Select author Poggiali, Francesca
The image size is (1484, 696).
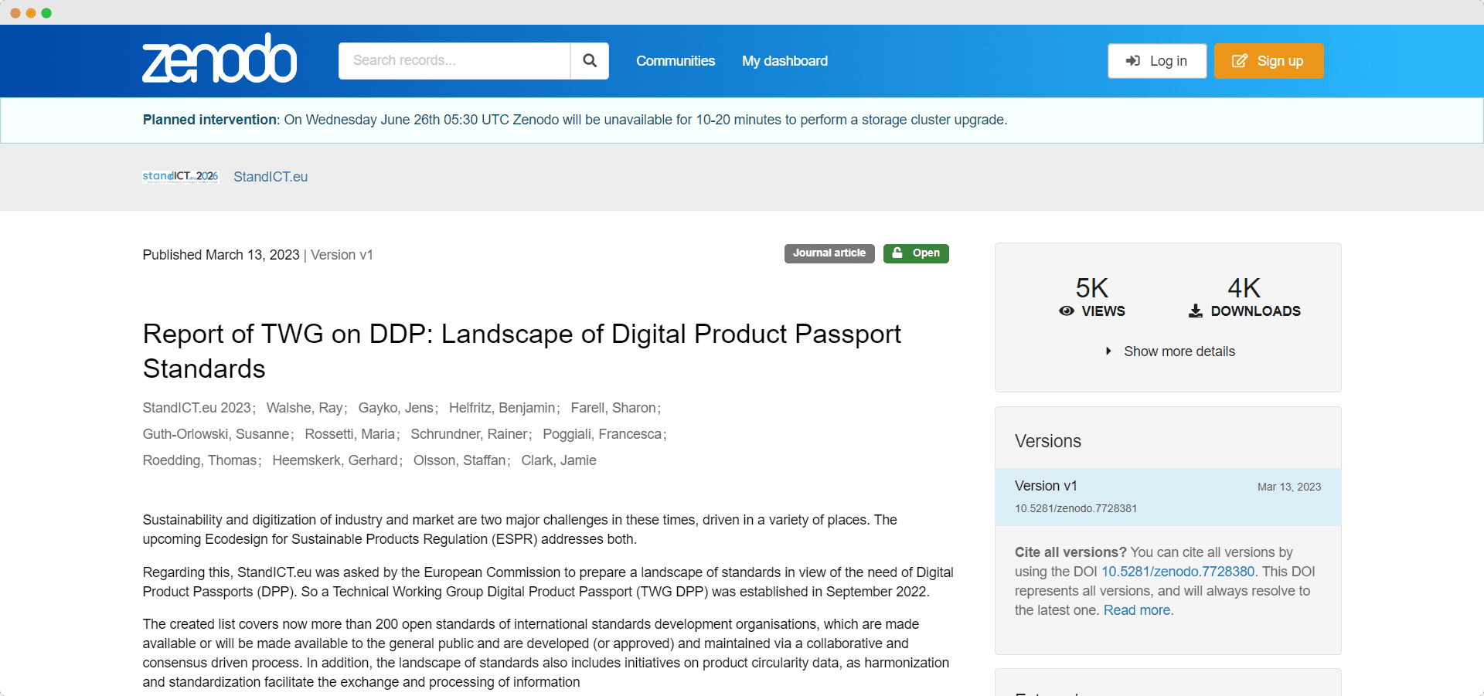pyautogui.click(x=602, y=434)
